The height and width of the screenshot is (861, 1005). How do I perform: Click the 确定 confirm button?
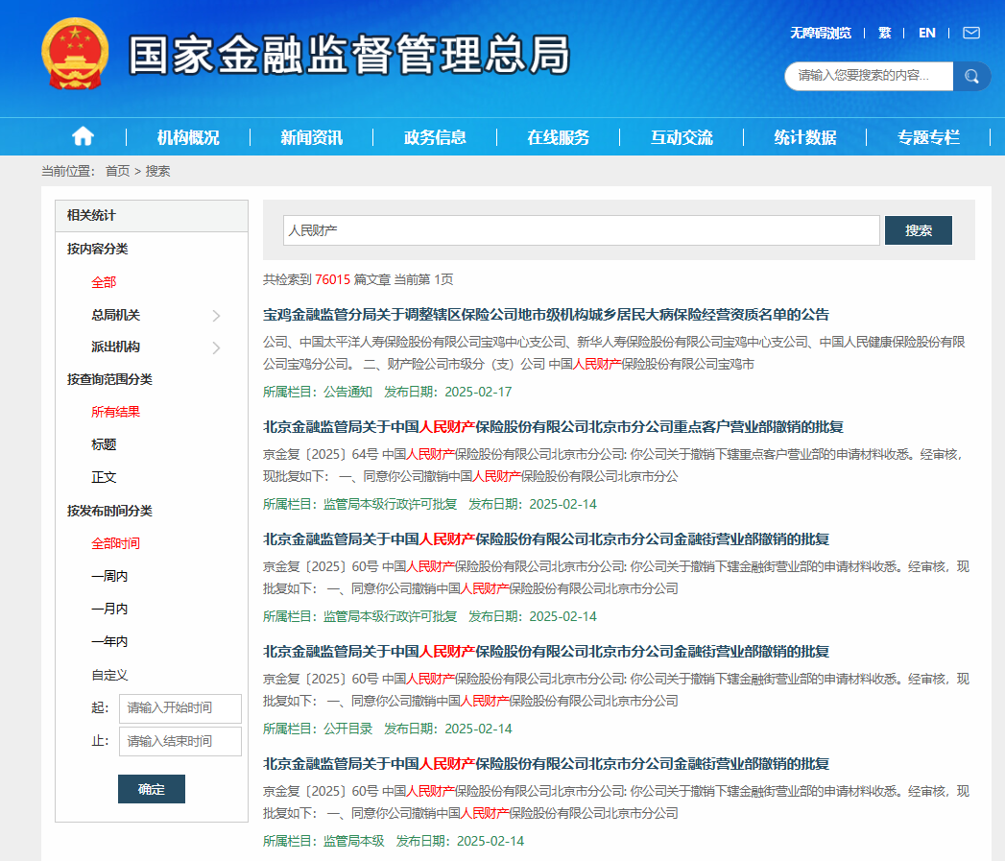(152, 789)
